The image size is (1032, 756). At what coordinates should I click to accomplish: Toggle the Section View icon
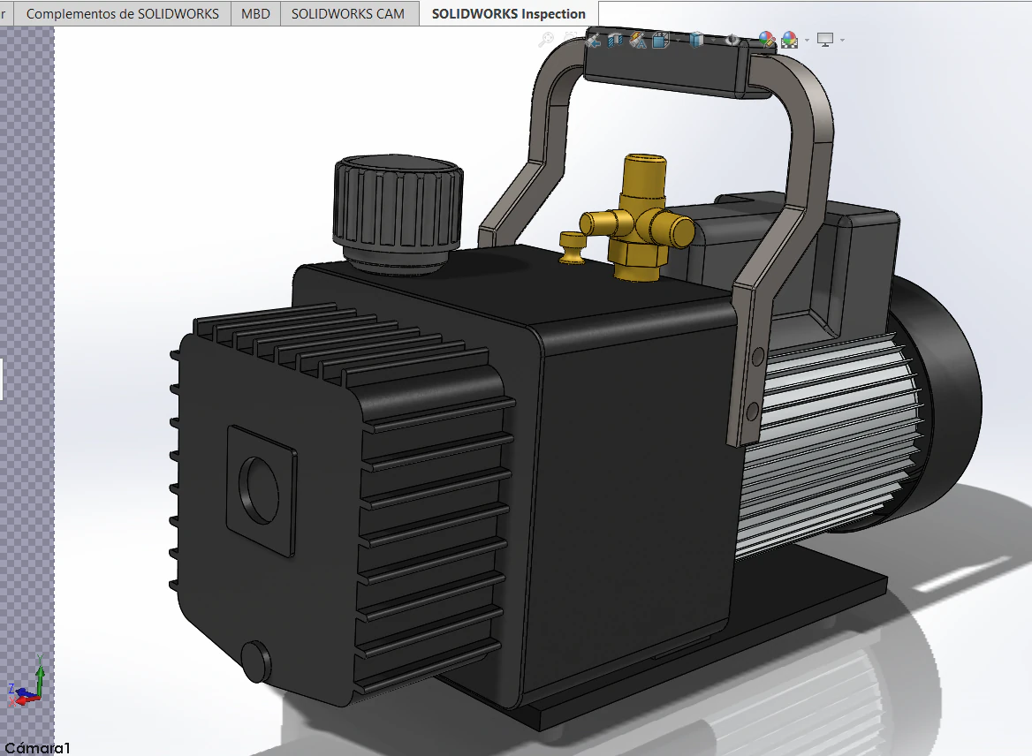click(x=615, y=41)
